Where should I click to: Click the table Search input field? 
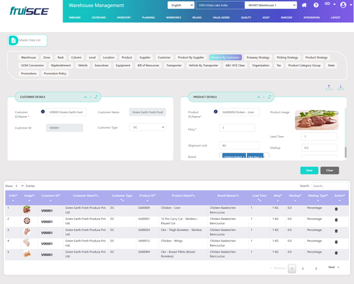(x=329, y=185)
